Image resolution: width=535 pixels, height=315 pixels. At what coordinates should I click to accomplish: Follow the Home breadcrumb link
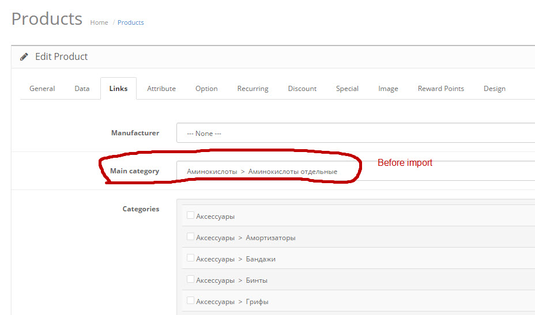(99, 22)
